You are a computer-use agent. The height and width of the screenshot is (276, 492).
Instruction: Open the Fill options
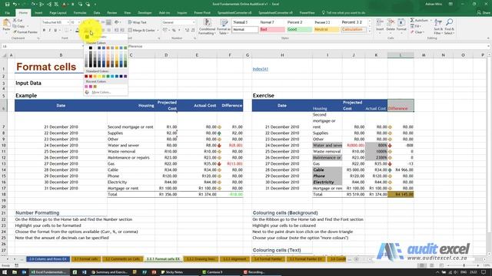point(415,26)
